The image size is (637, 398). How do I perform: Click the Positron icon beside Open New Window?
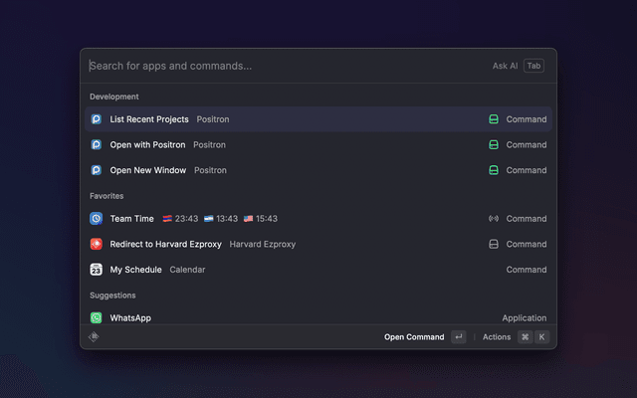pyautogui.click(x=97, y=170)
